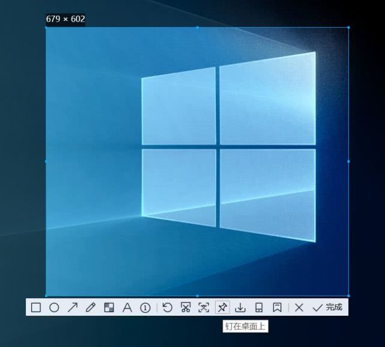The height and width of the screenshot is (347, 385).
Task: Select the ellipse annotation tool
Action: tap(54, 307)
